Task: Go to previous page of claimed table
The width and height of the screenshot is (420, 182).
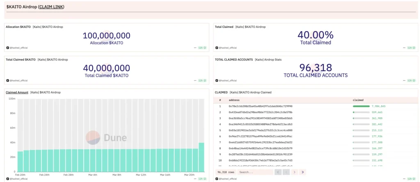Action: (286, 172)
